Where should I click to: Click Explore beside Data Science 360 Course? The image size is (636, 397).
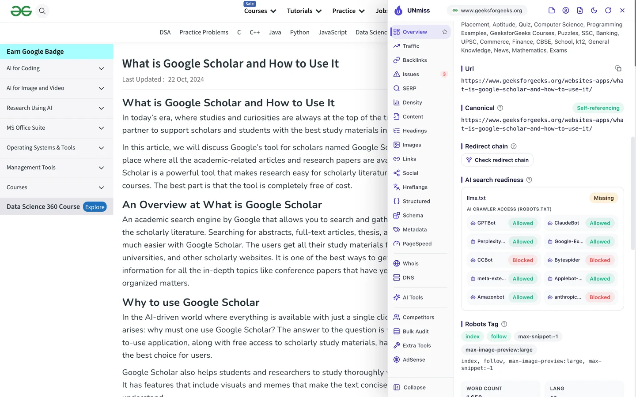coord(95,207)
